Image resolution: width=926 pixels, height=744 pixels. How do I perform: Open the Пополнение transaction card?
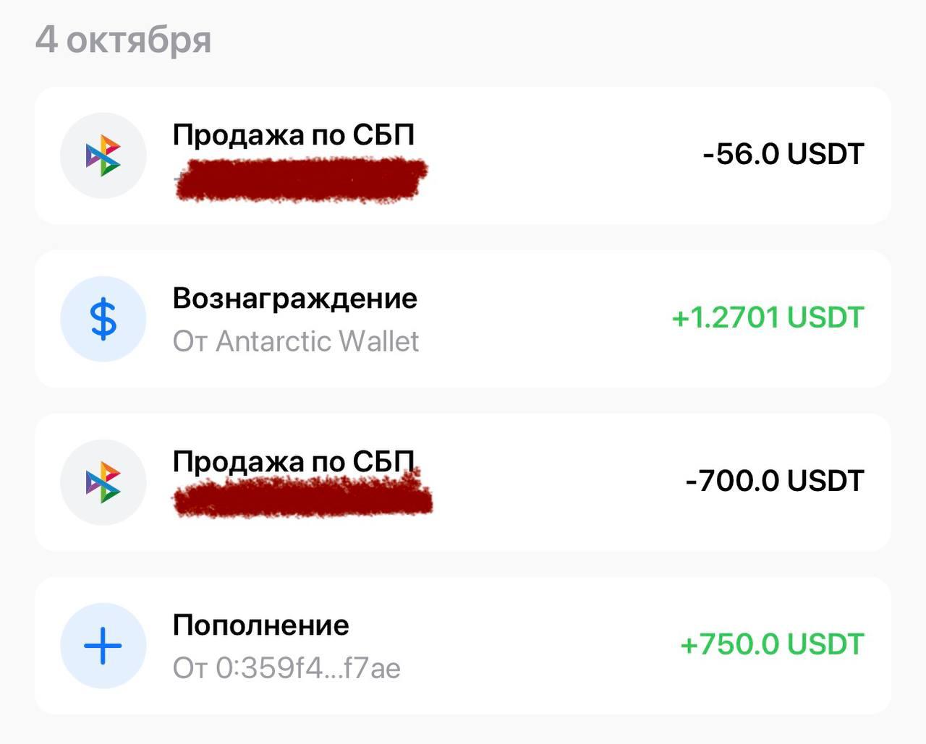463,646
